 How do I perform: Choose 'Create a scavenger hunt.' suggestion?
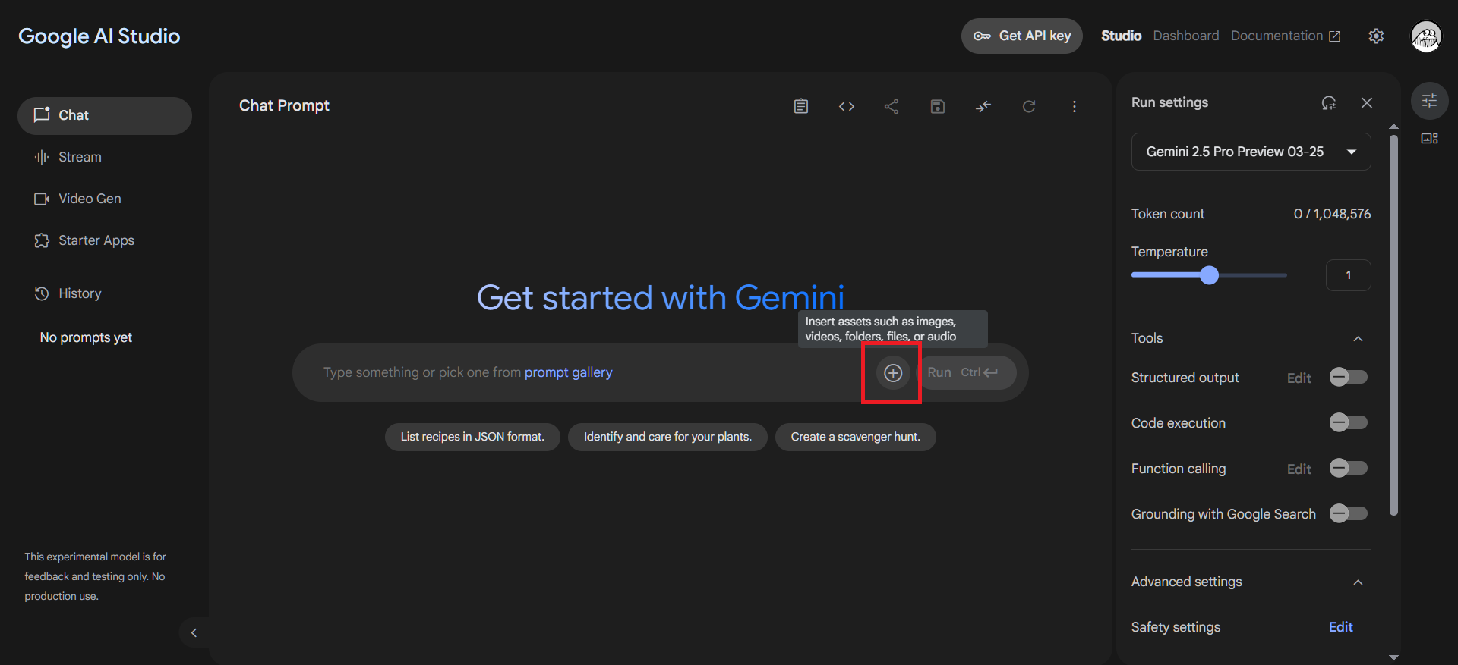[x=855, y=437]
